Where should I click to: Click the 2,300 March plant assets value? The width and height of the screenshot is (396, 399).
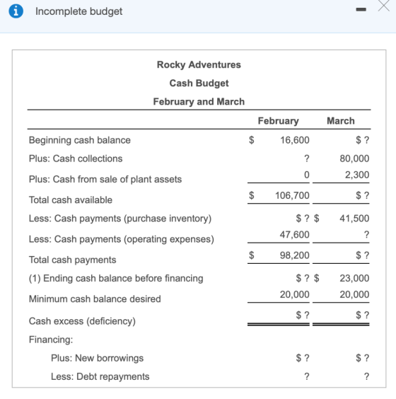tap(357, 175)
